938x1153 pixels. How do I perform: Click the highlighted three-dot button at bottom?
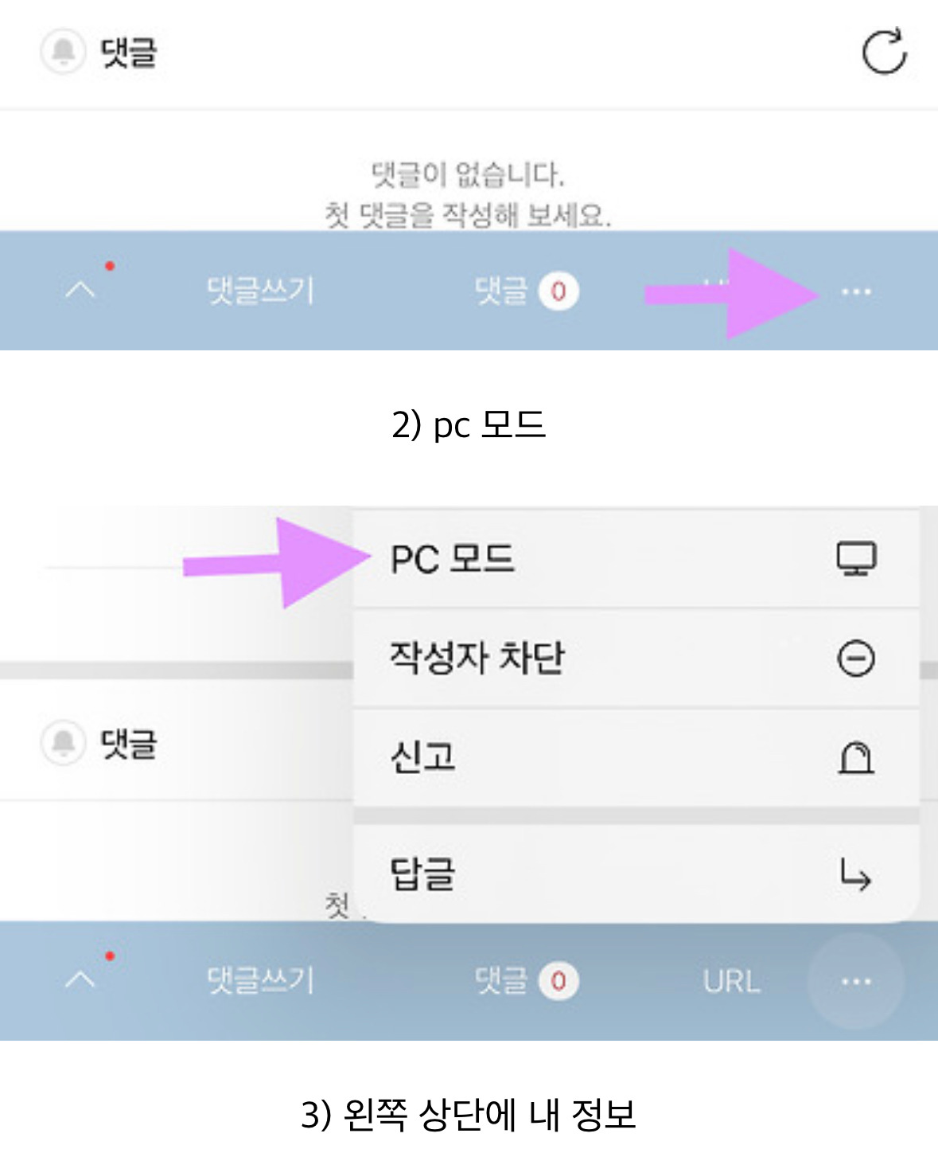(x=856, y=982)
